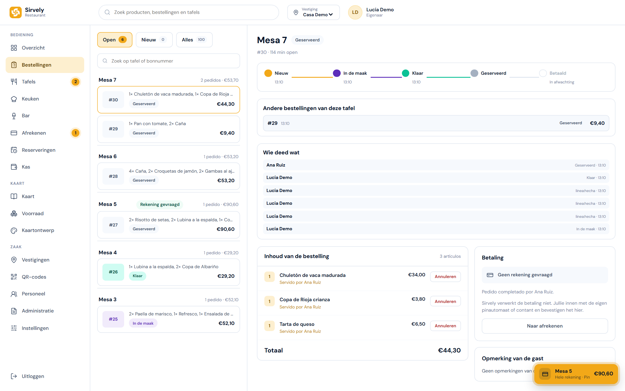
Task: Click the Naar afrekenen button
Action: click(x=545, y=326)
